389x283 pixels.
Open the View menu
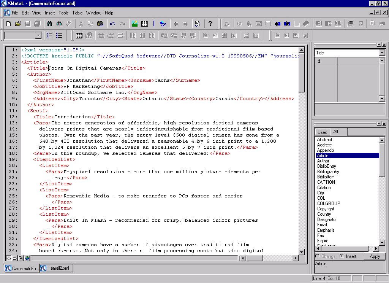(37, 13)
